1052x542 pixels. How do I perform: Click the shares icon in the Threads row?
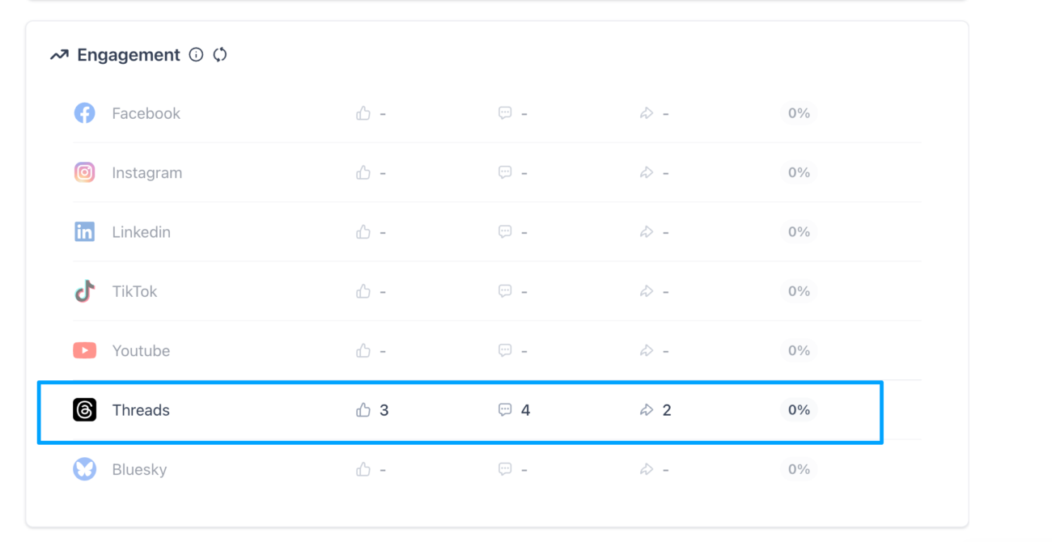pyautogui.click(x=647, y=410)
